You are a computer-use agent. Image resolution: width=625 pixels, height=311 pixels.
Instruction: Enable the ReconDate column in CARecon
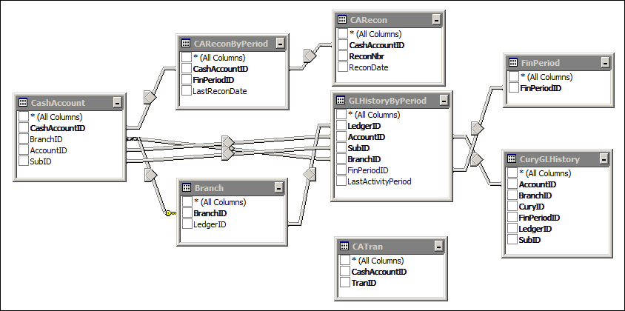pyautogui.click(x=342, y=67)
